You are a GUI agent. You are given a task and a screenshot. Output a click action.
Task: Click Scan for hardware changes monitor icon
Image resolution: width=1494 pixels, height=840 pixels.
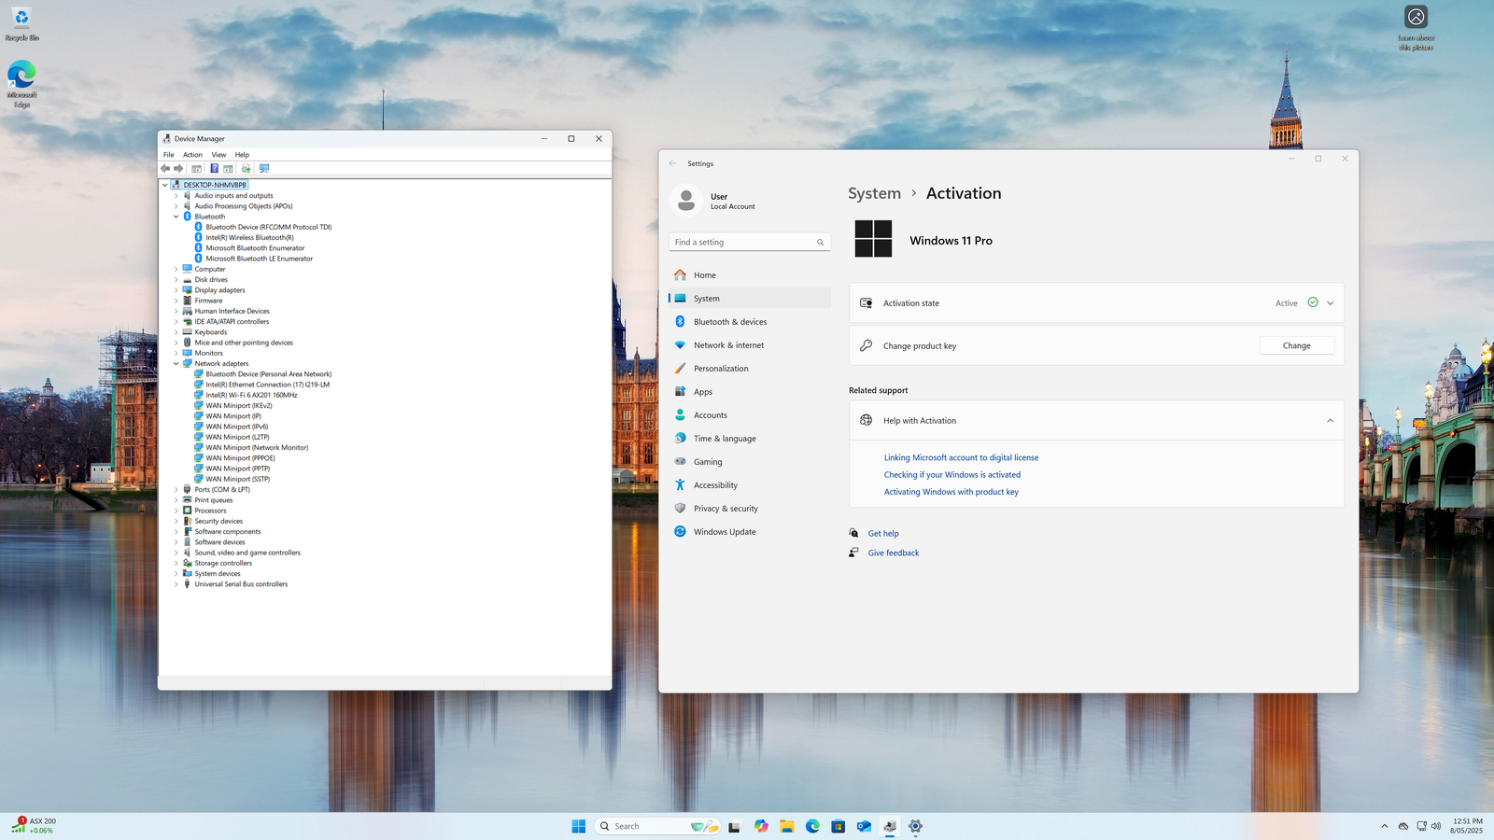(264, 169)
